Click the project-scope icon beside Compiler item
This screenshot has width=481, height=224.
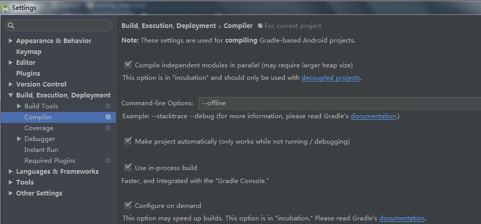(108, 117)
